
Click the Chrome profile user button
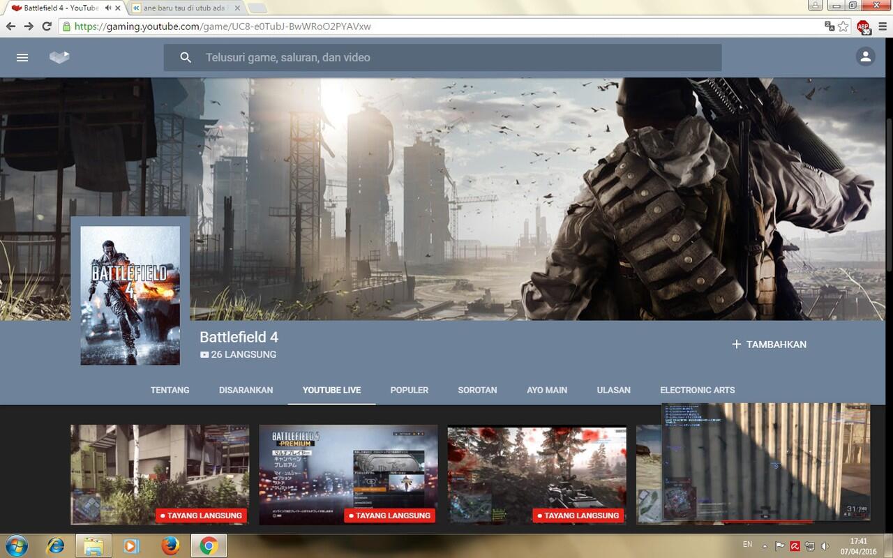[815, 5]
